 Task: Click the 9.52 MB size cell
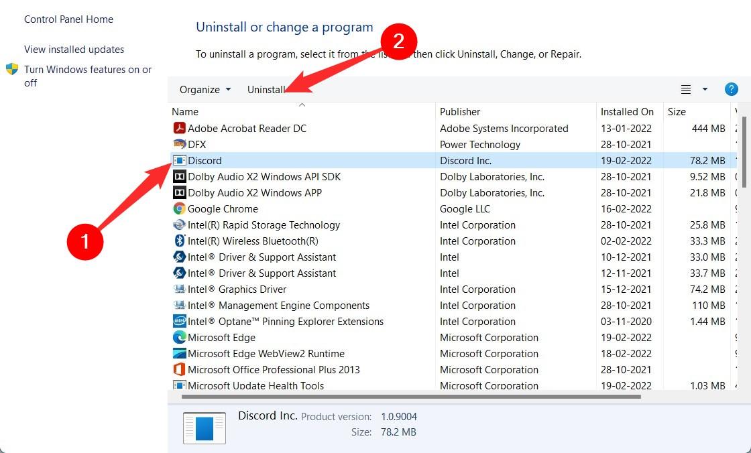point(708,177)
